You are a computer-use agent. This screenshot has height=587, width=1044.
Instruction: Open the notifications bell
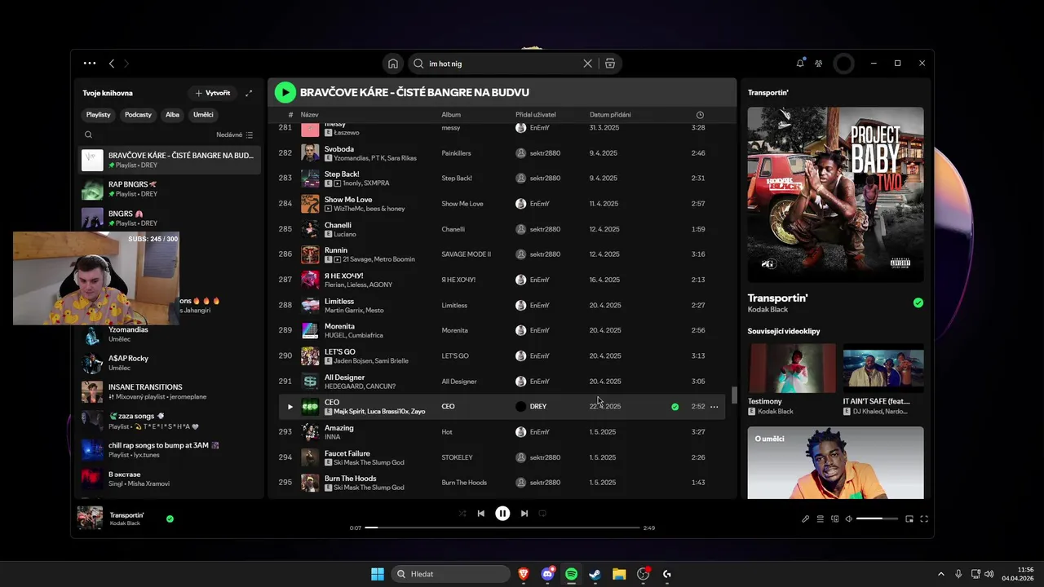pyautogui.click(x=800, y=63)
